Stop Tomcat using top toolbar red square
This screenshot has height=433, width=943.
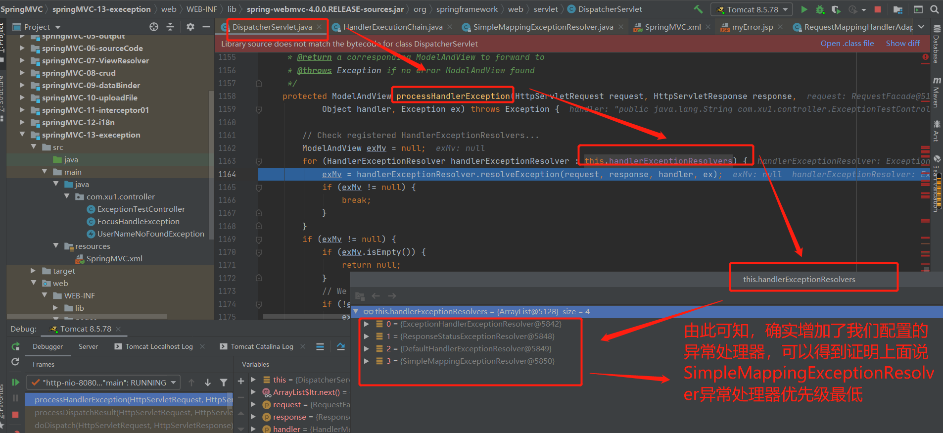pos(878,9)
